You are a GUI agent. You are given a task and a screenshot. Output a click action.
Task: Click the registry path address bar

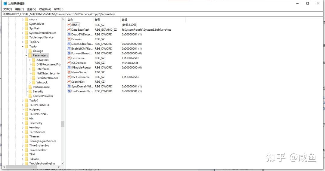click(x=162, y=14)
